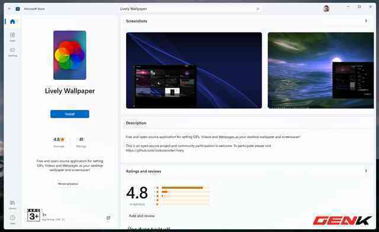379x232 pixels.
Task: Click the back arrow in title bar
Action: [x=9, y=8]
